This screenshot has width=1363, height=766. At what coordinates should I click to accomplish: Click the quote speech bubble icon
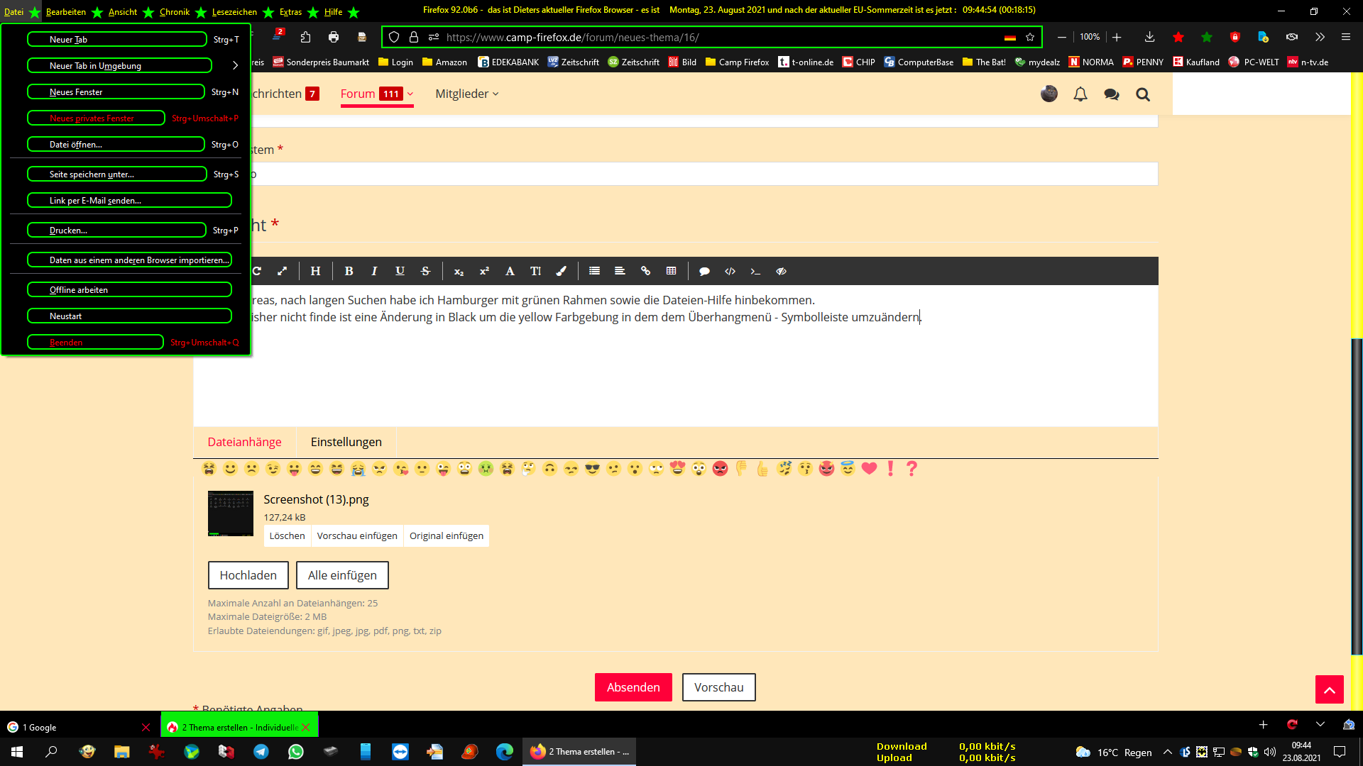(704, 271)
